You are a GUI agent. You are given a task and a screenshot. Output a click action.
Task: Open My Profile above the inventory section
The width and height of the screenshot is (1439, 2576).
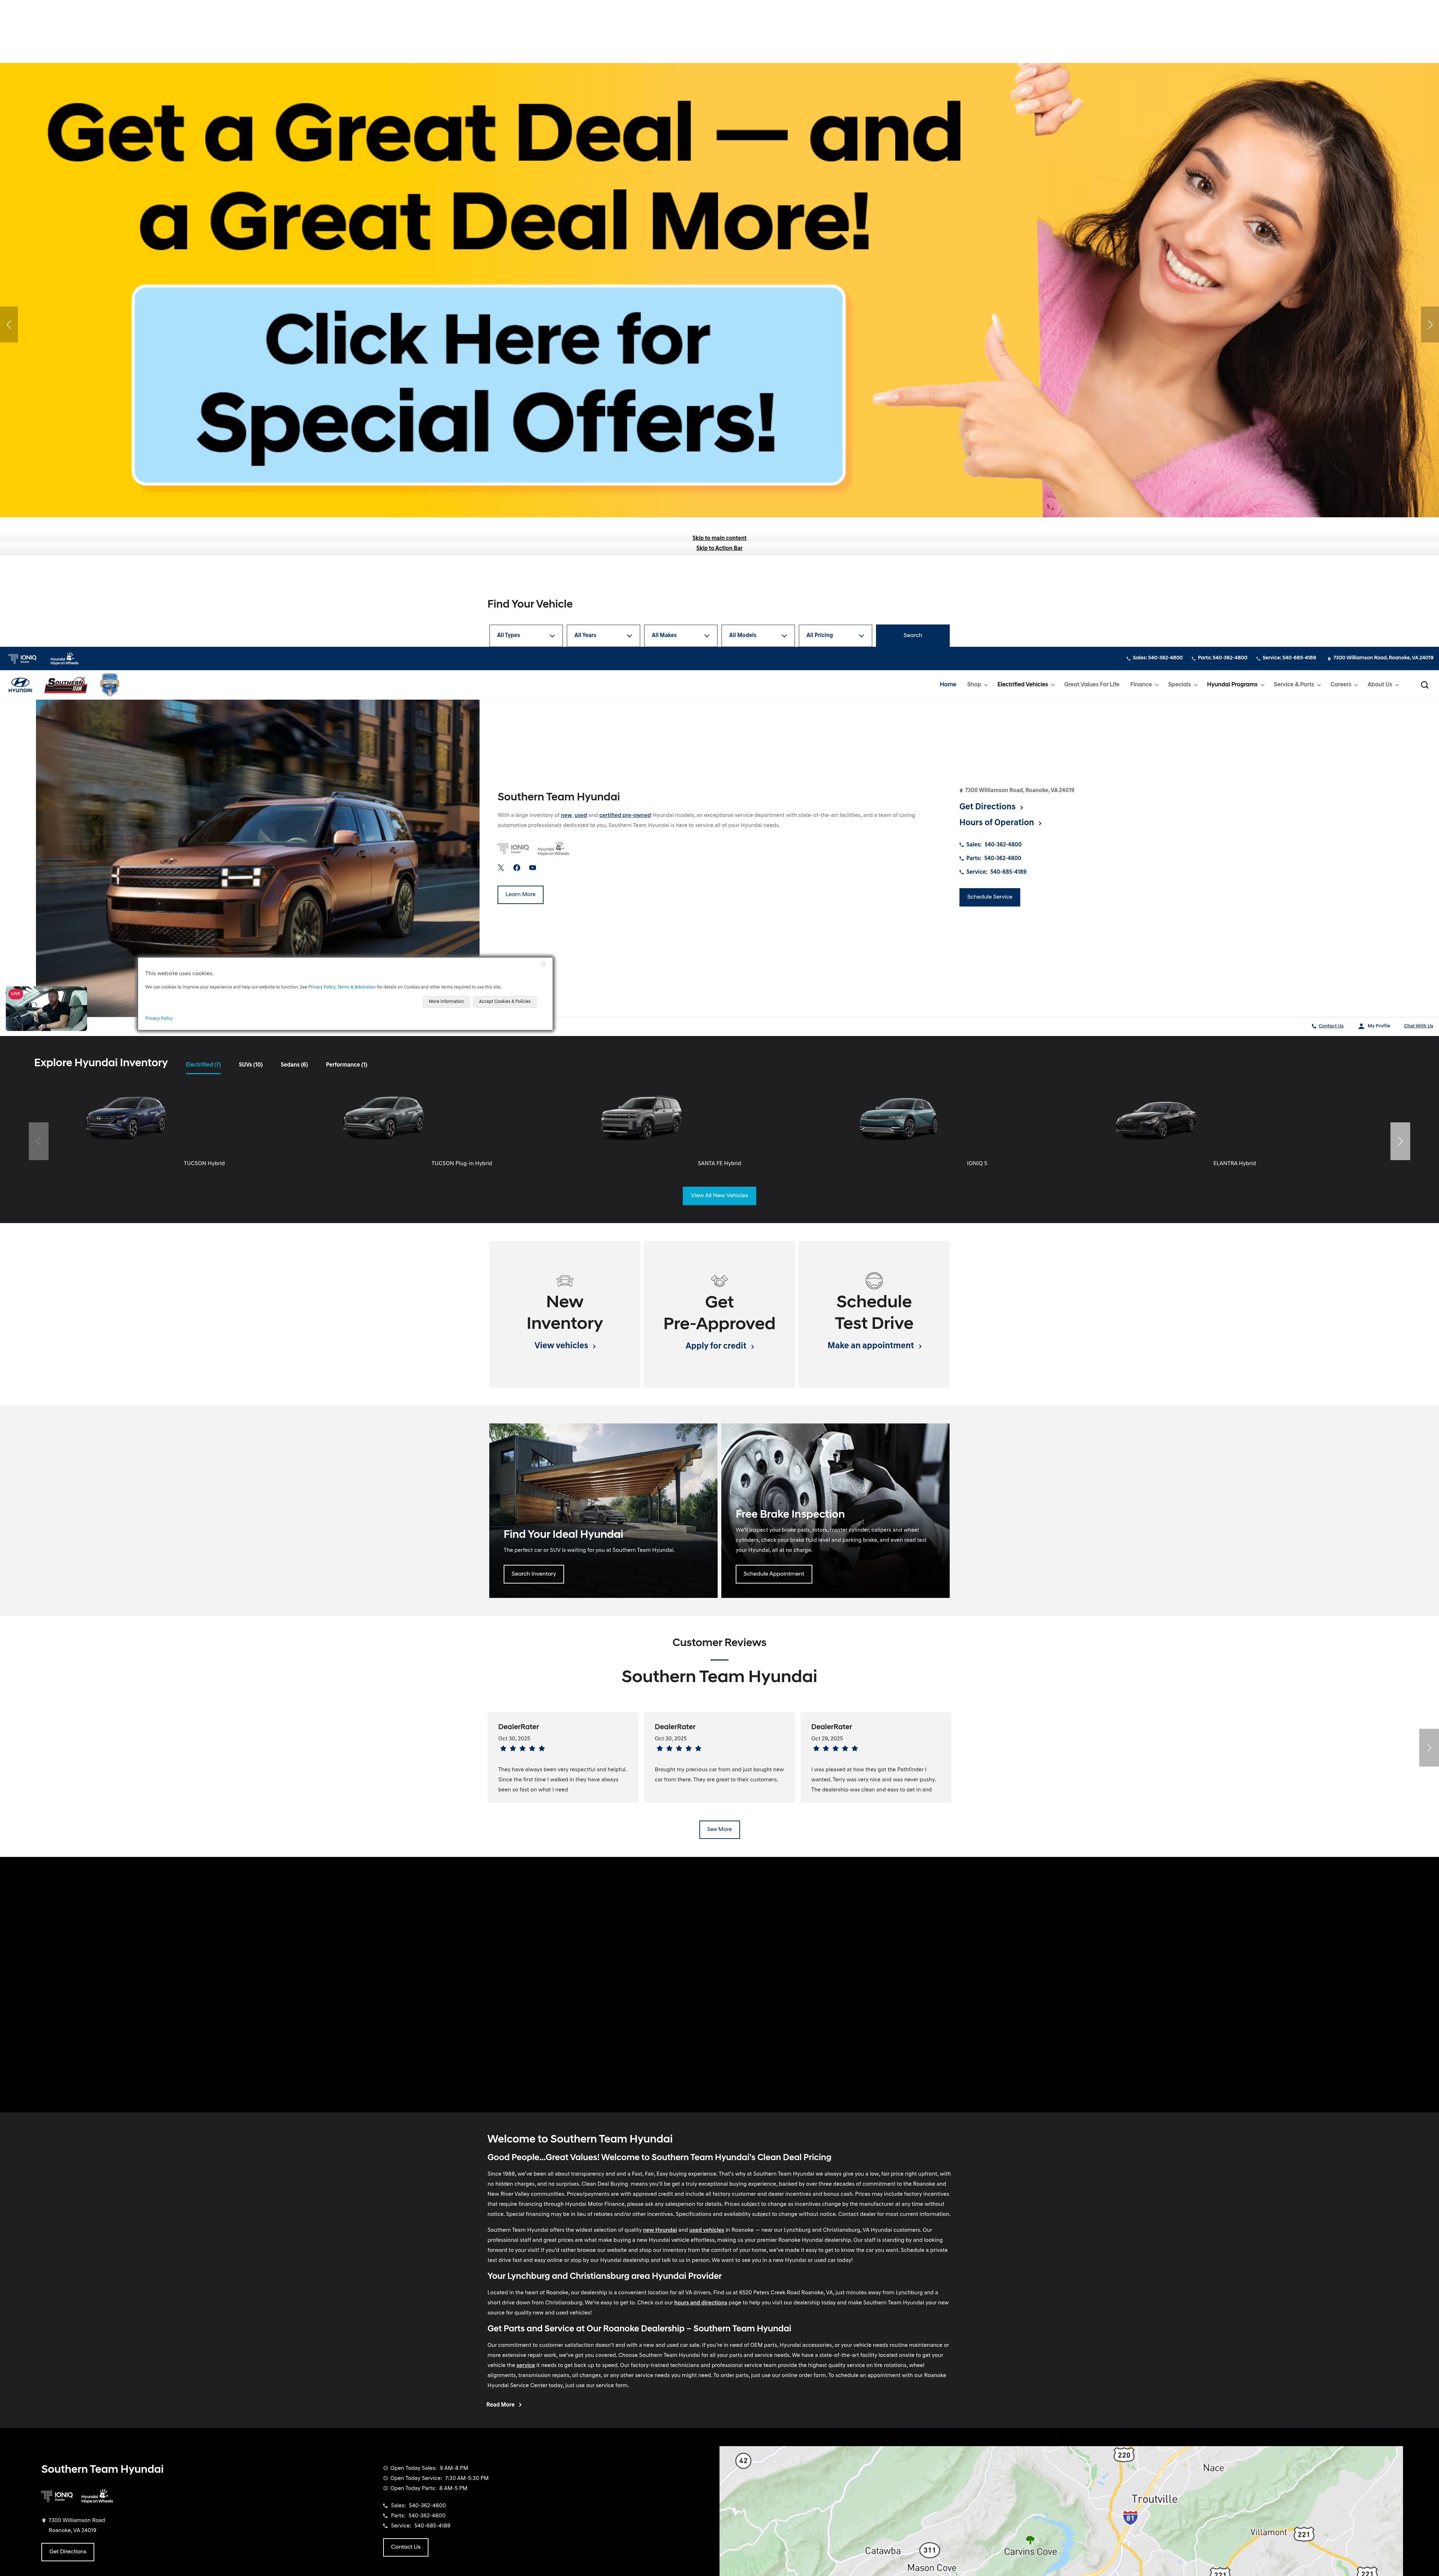pos(1374,1026)
